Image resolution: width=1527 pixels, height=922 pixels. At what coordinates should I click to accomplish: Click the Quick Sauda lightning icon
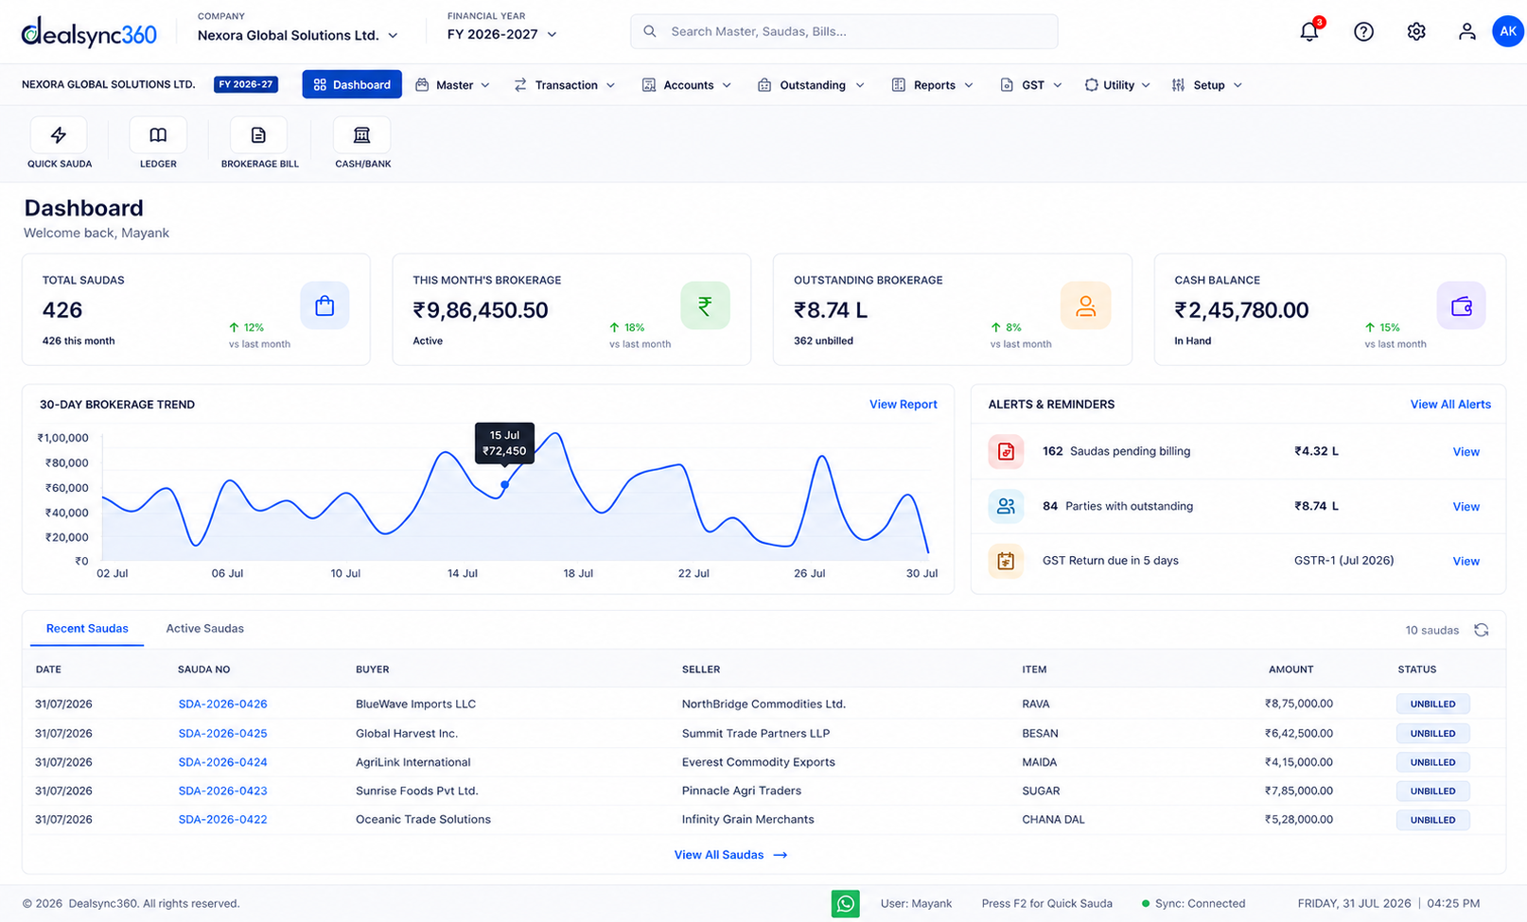(x=59, y=135)
